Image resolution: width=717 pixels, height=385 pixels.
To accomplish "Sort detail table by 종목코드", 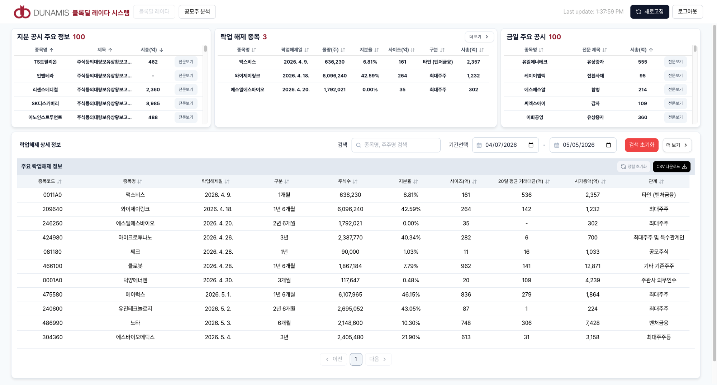I will [59, 181].
